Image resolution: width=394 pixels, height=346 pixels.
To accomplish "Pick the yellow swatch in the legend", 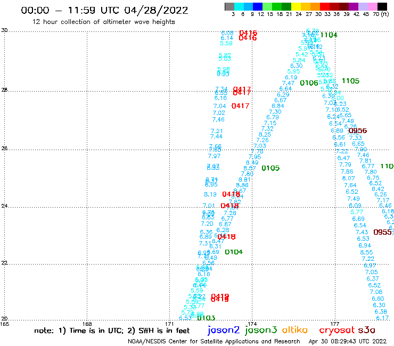I will tap(296, 6).
